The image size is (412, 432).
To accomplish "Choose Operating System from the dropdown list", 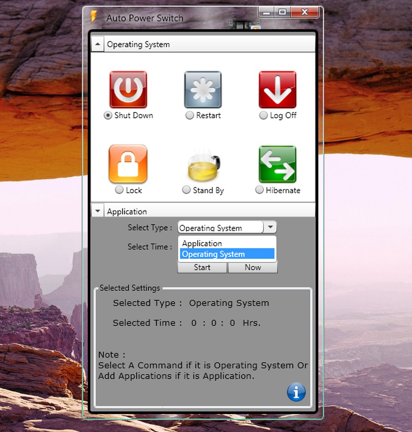I will tap(227, 254).
